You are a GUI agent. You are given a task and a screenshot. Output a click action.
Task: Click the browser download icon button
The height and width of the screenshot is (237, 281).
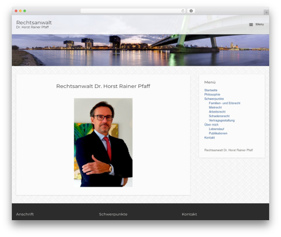point(191,11)
